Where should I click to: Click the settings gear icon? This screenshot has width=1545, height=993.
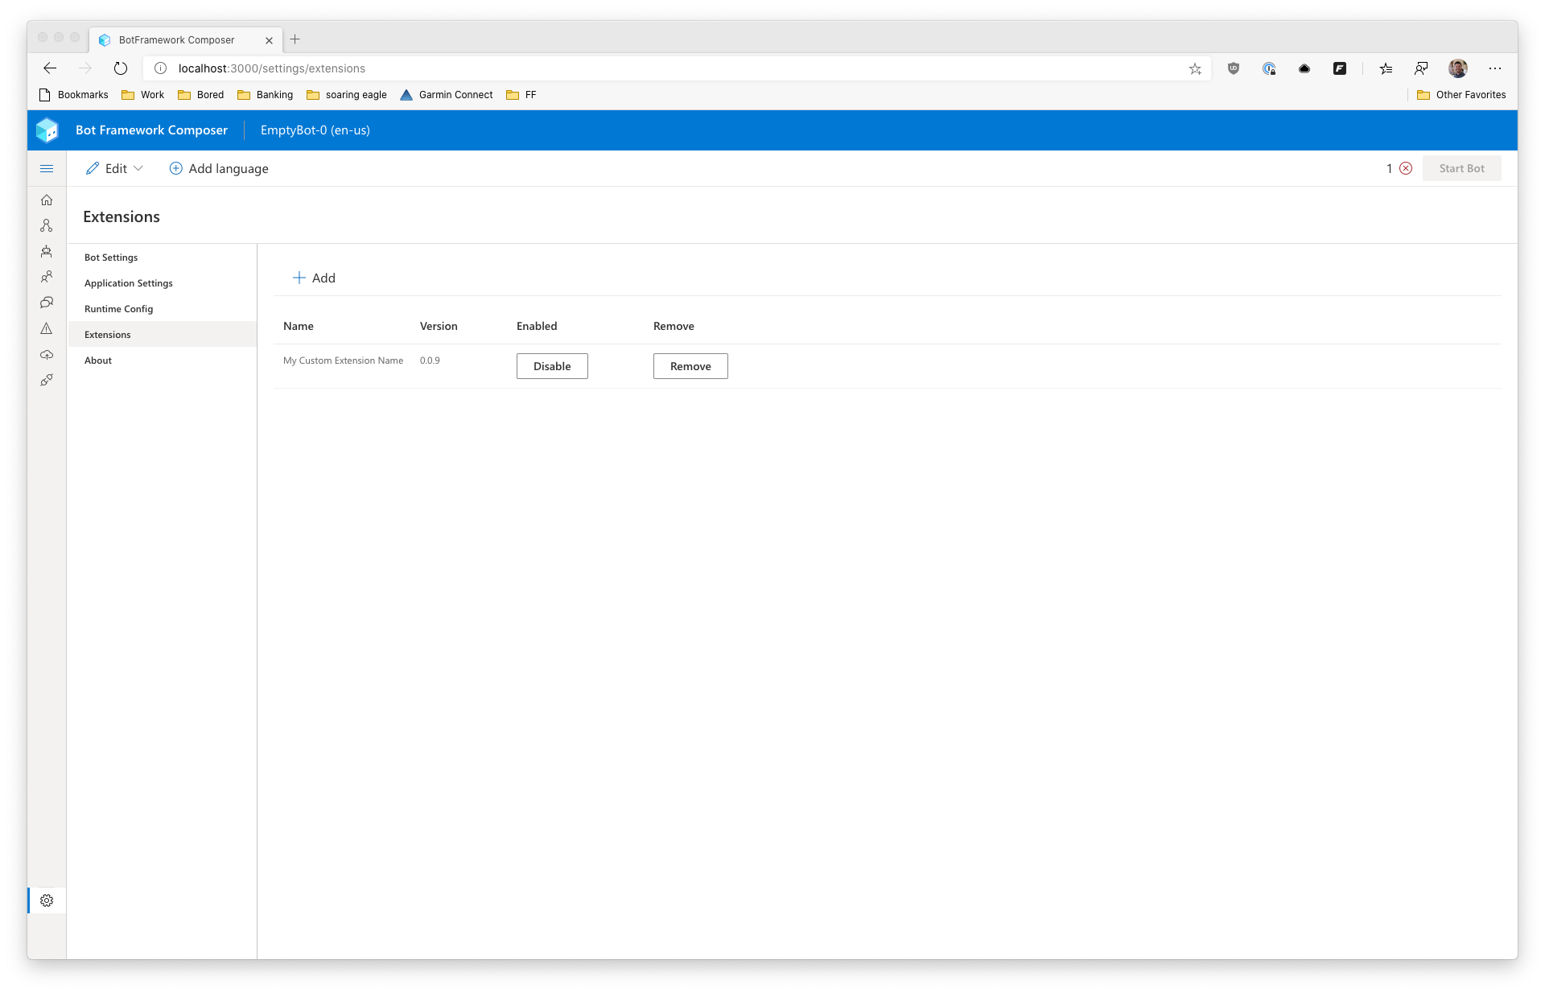[x=47, y=900]
